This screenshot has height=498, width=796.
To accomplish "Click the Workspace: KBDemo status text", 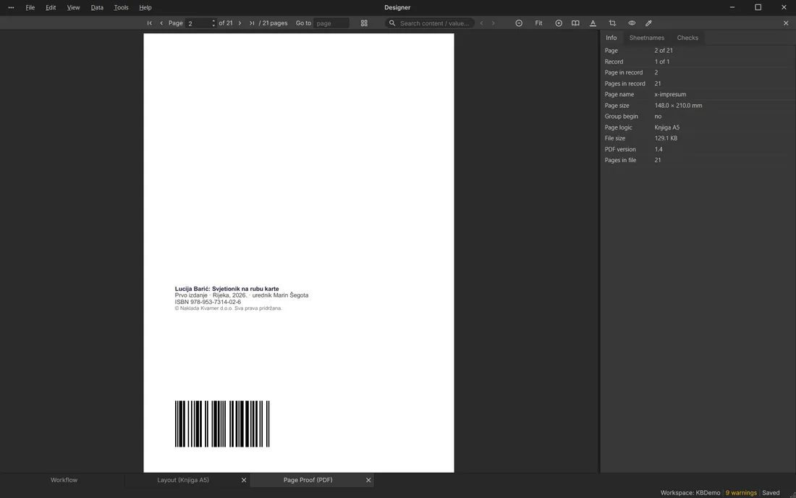I will tap(690, 493).
